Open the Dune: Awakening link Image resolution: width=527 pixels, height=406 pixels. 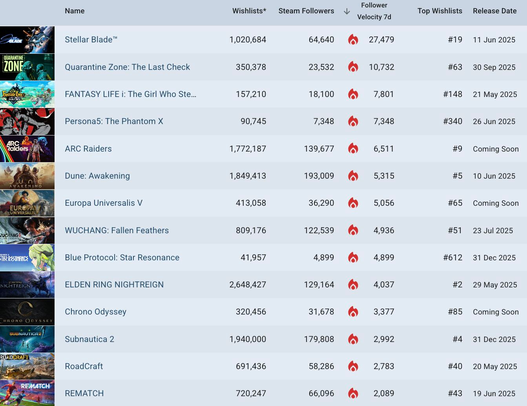[97, 176]
